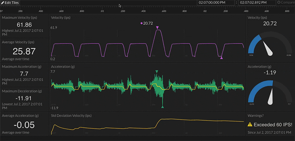Screen dimensions: 295x141
Task: Click the purple dot beside 20.72 label
Action: tap(142, 23)
